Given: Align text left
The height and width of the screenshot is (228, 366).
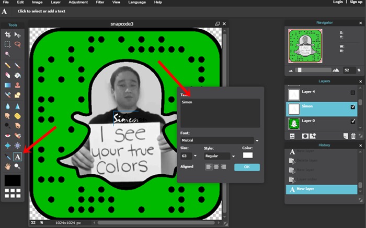Looking at the screenshot, I should pos(209,167).
